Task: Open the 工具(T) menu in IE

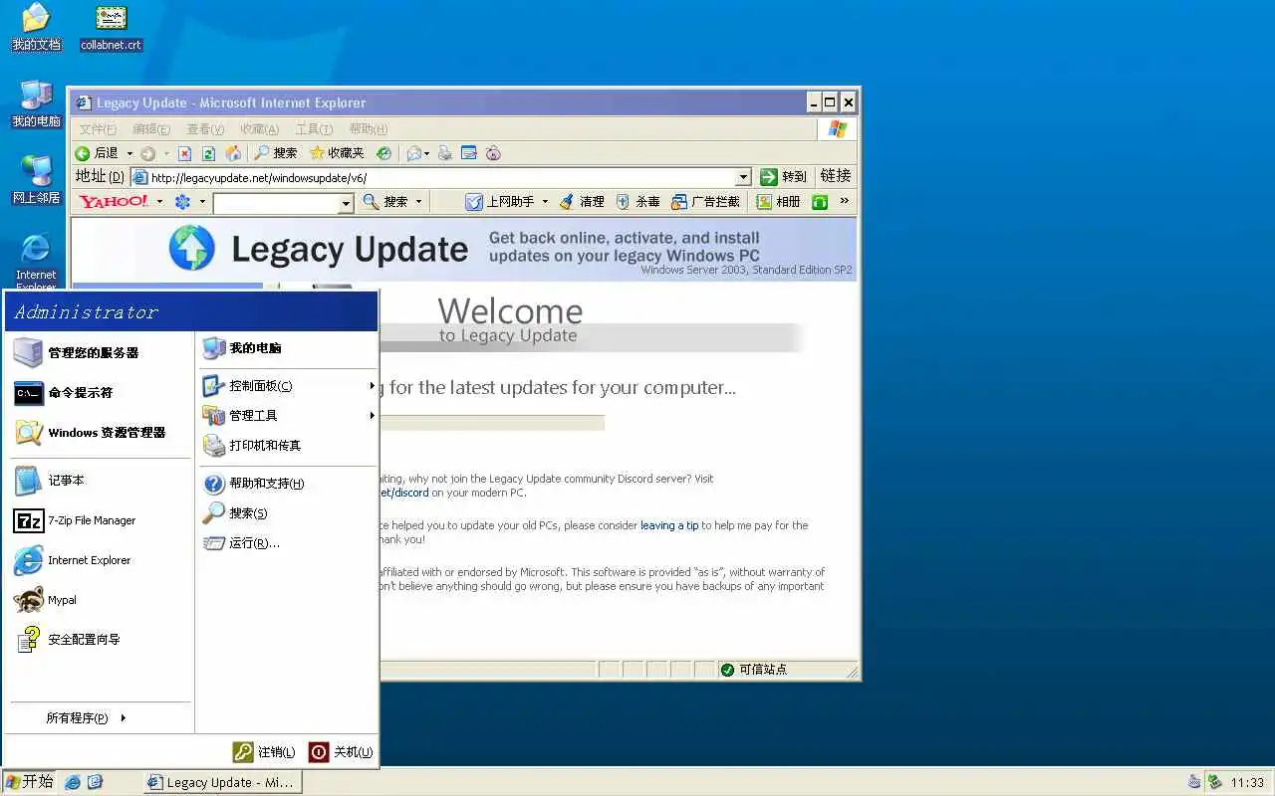Action: [314, 129]
